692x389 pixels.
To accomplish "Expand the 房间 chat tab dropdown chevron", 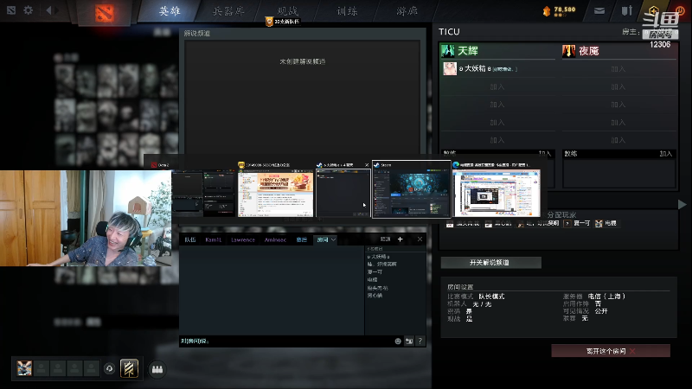I will point(333,239).
